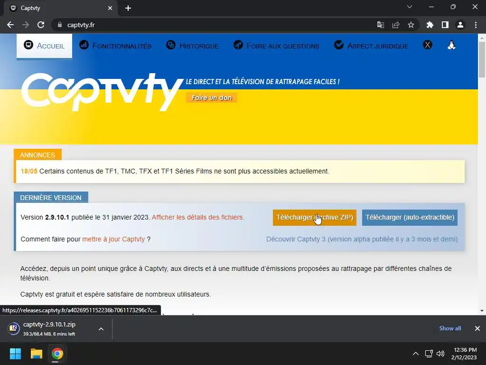Click the page vertical scrollbar
486x365 pixels.
click(482, 59)
